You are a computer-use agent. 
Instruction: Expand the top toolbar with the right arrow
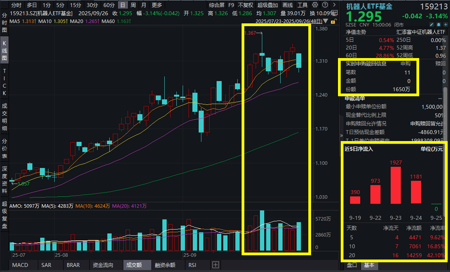click(334, 5)
